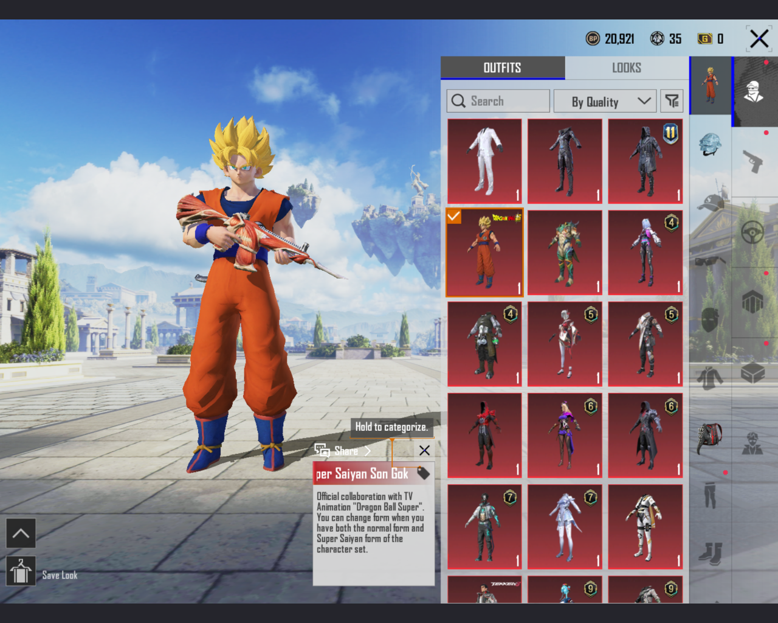Viewport: 778px width, 623px height.
Task: Open the pistol weapon skins section
Action: click(x=753, y=162)
